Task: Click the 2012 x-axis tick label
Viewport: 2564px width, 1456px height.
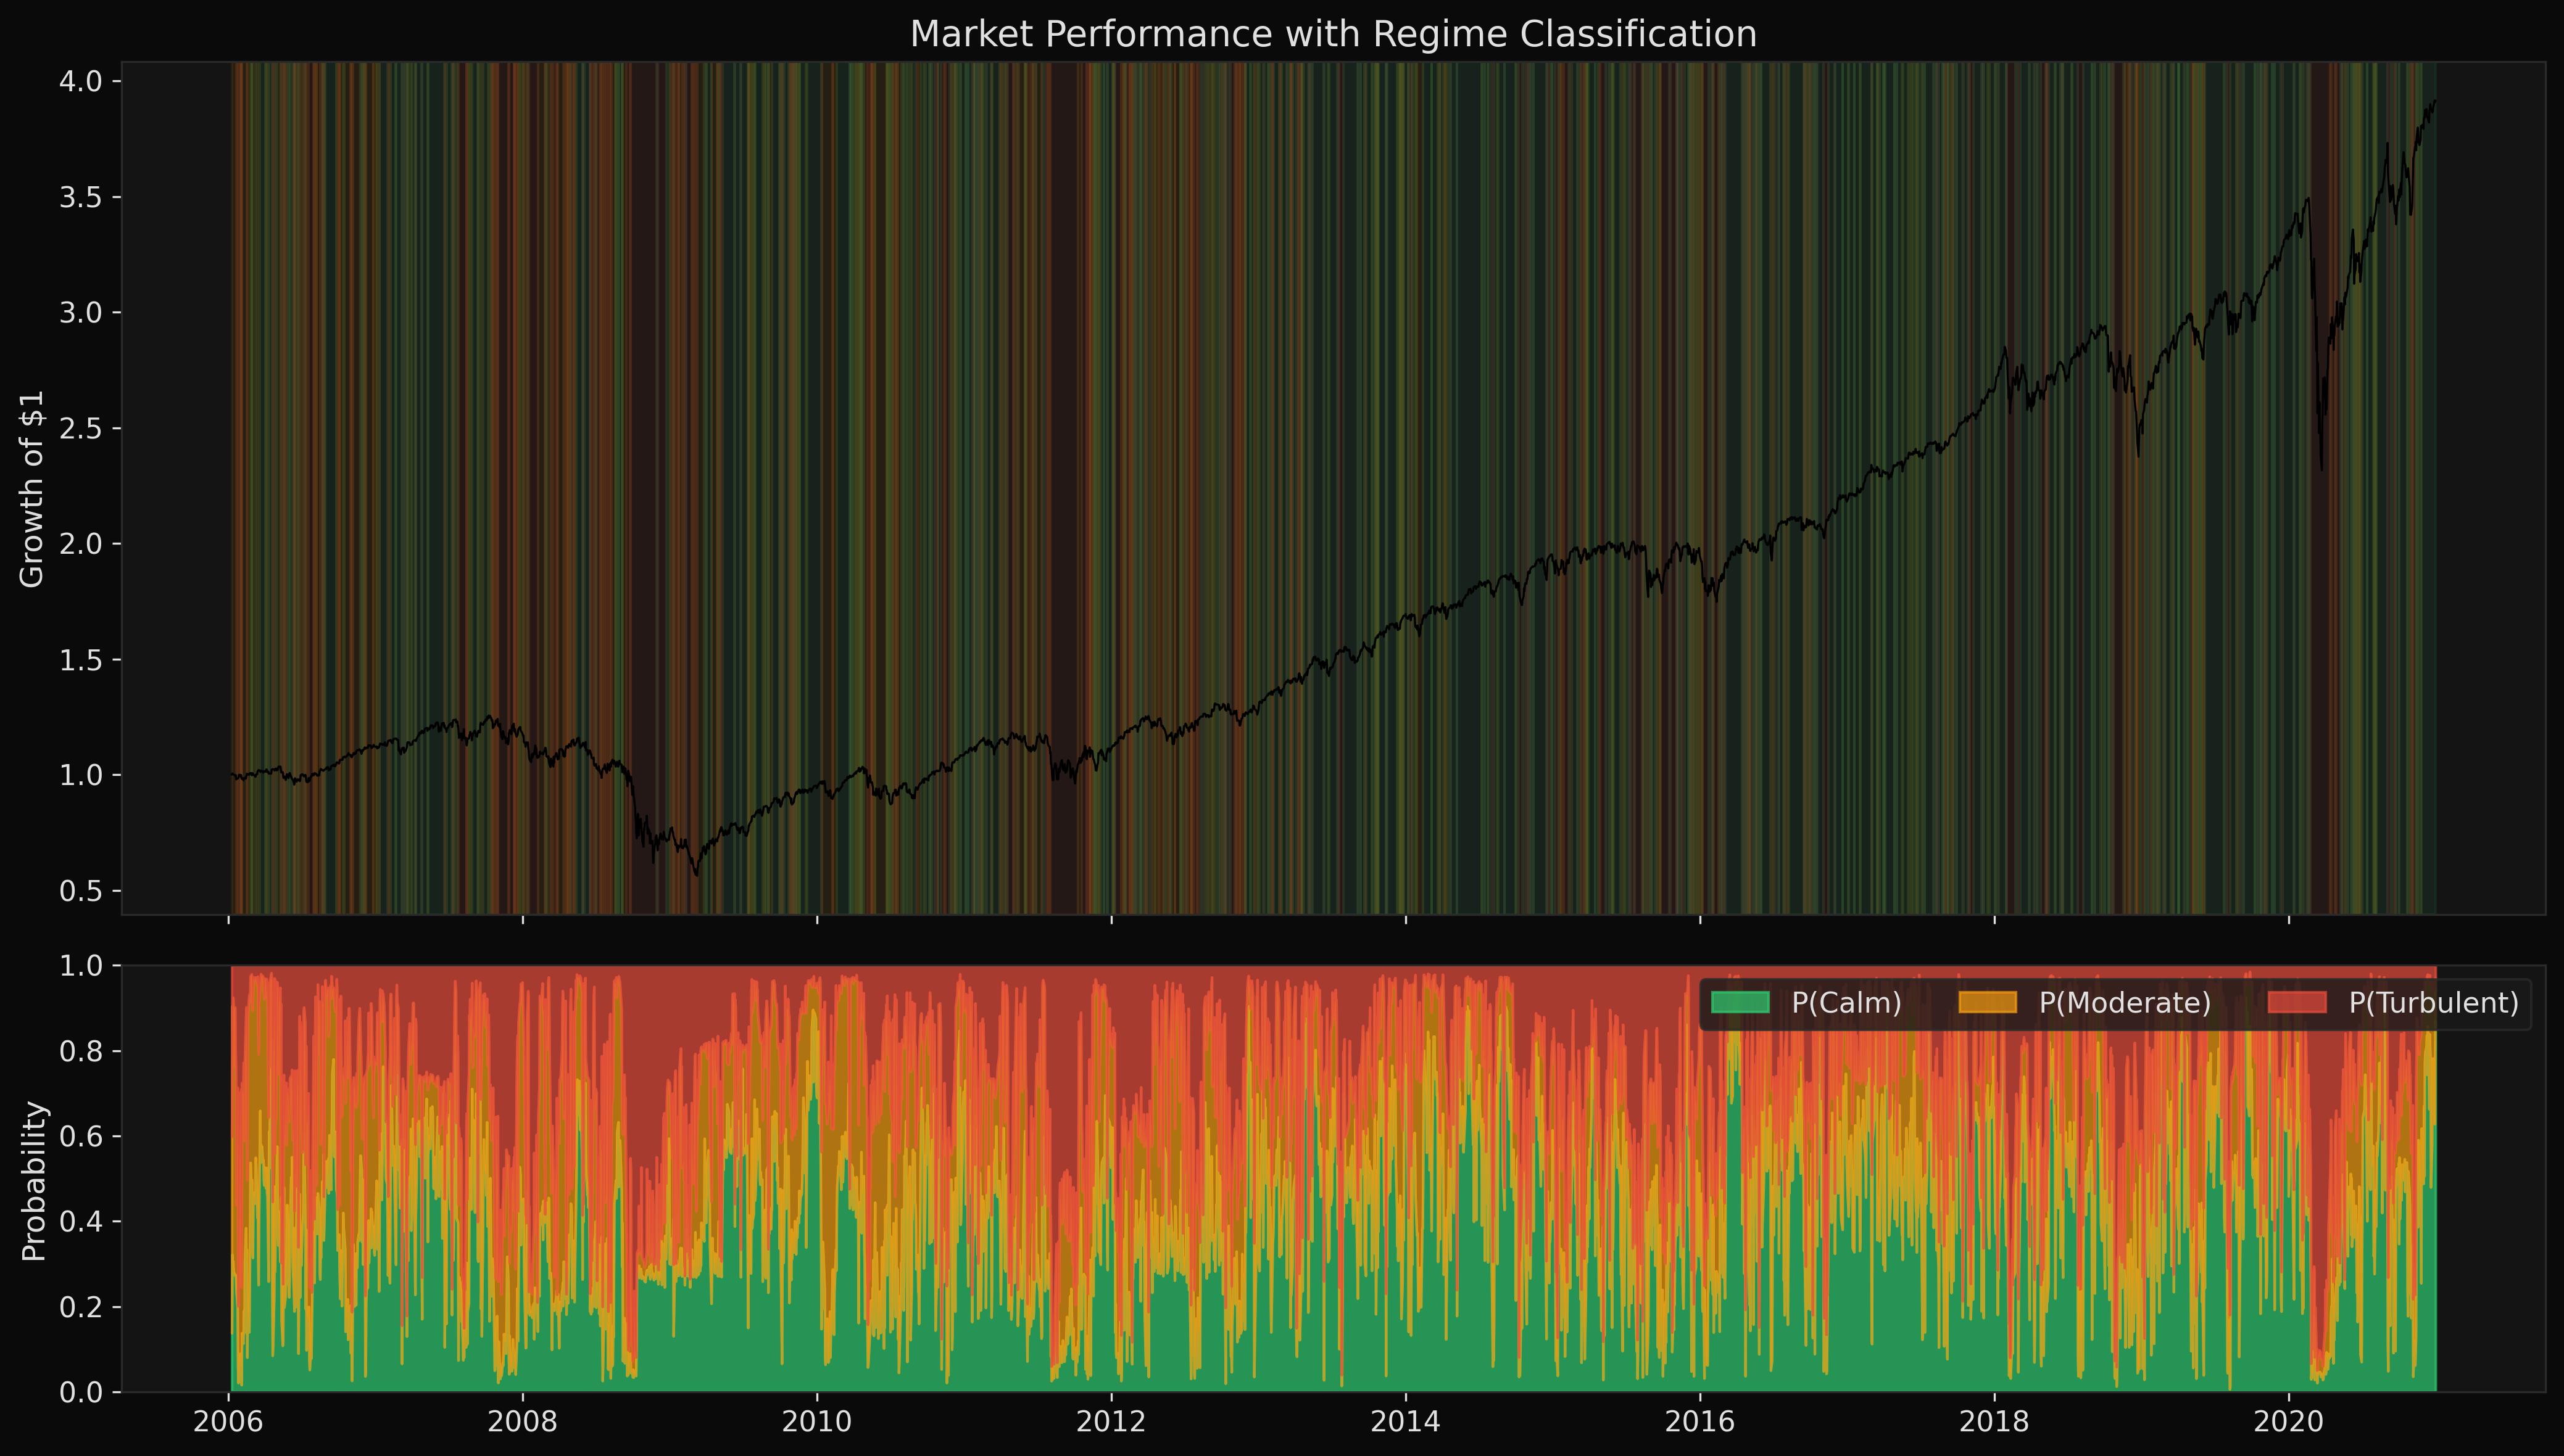Action: (x=1111, y=1423)
